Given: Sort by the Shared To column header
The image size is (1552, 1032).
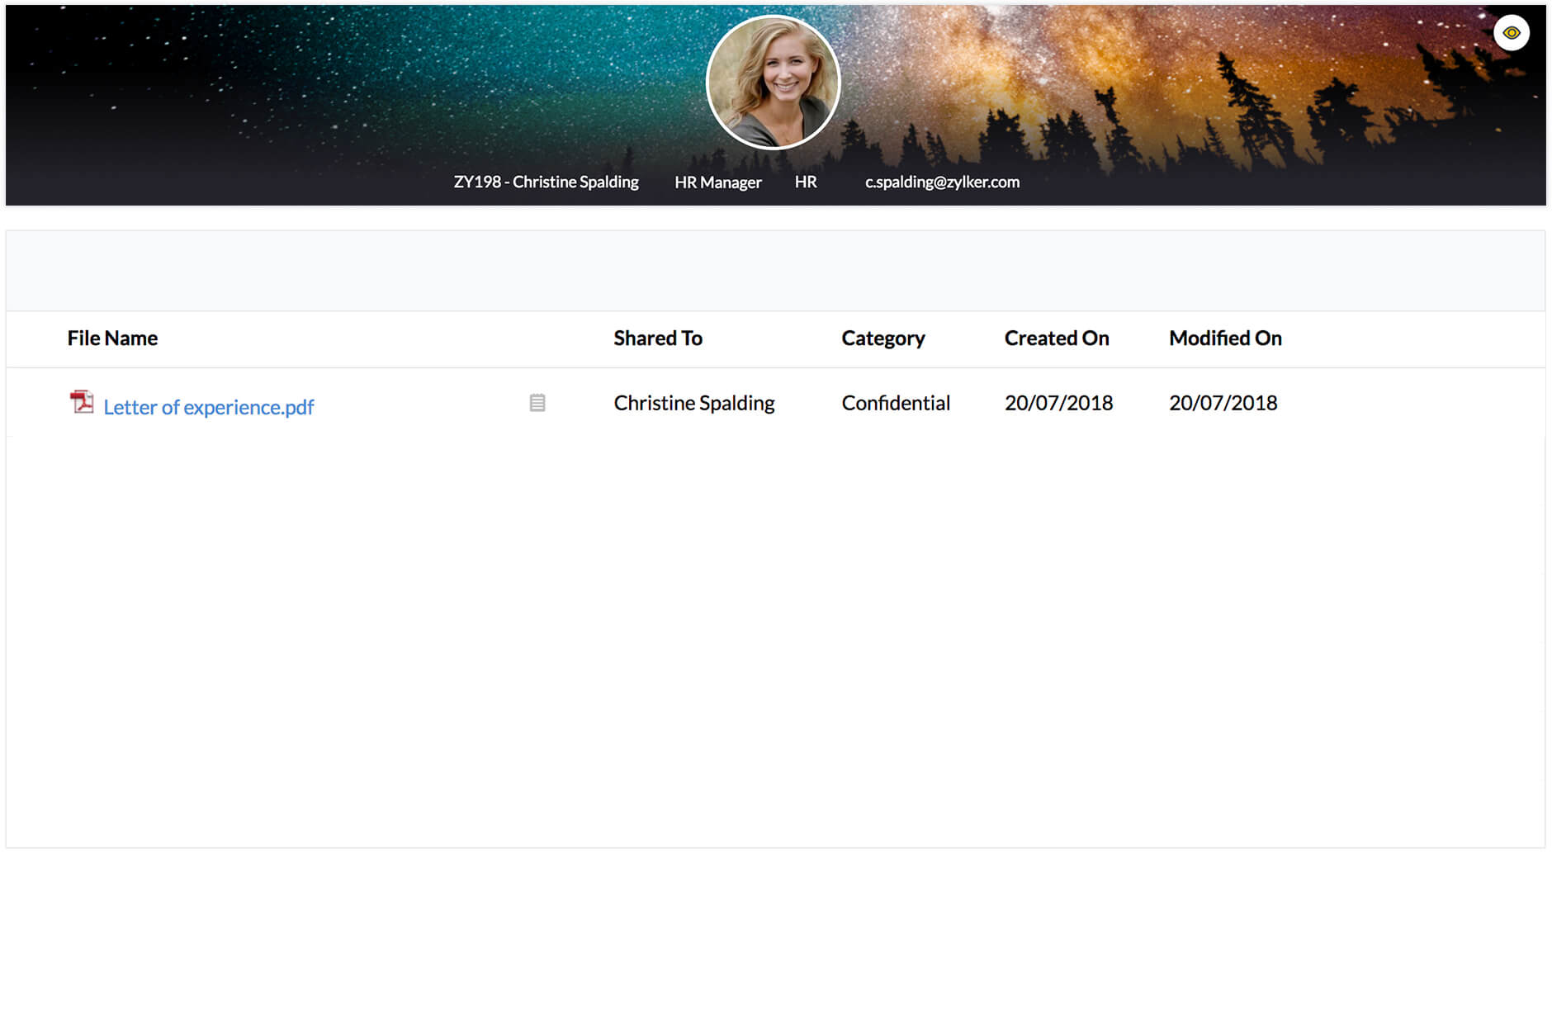Looking at the screenshot, I should (657, 338).
